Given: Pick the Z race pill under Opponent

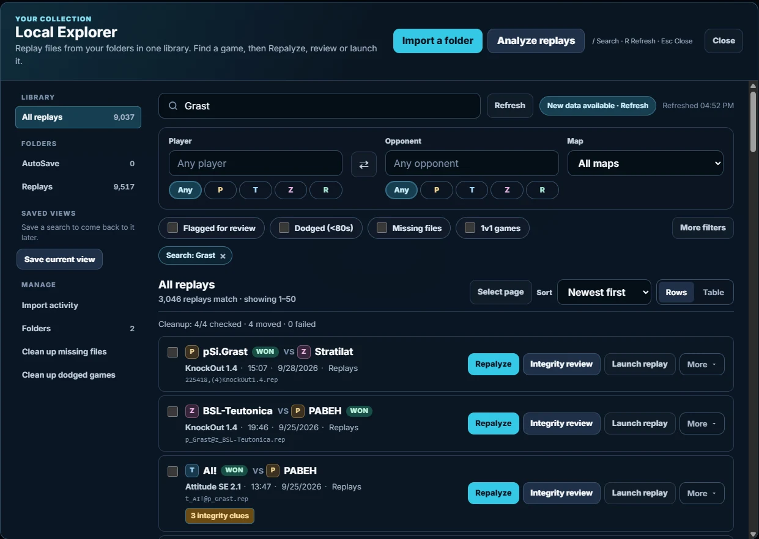Looking at the screenshot, I should (507, 190).
